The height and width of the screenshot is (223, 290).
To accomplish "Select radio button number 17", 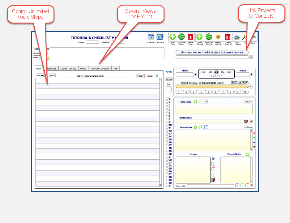I will pos(167,145).
